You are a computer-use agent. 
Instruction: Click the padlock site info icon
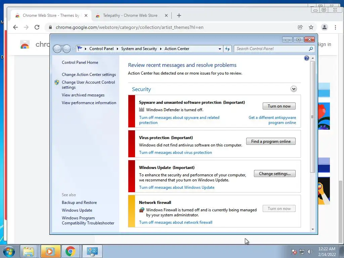[x=50, y=27]
